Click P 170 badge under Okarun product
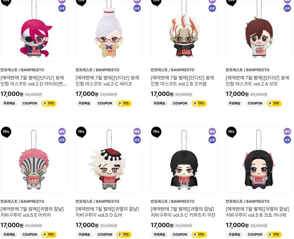Viewport: 294px width, 239px height. [x=199, y=103]
